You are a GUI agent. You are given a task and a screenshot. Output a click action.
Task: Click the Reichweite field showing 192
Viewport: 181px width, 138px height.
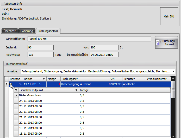pos(41,55)
